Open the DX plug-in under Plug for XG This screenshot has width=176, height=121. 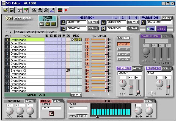[x=42, y=24]
